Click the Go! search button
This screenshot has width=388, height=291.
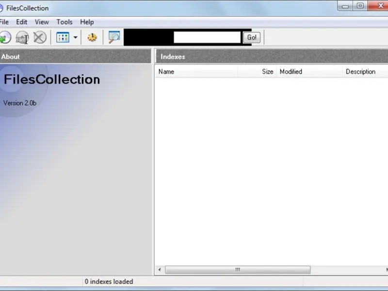tap(252, 38)
